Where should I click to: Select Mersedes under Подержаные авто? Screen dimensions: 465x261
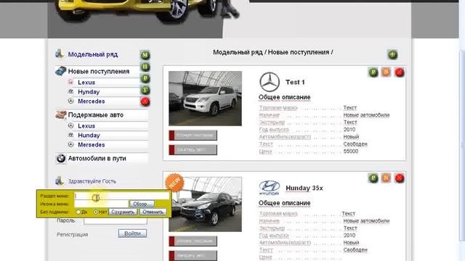click(x=92, y=145)
